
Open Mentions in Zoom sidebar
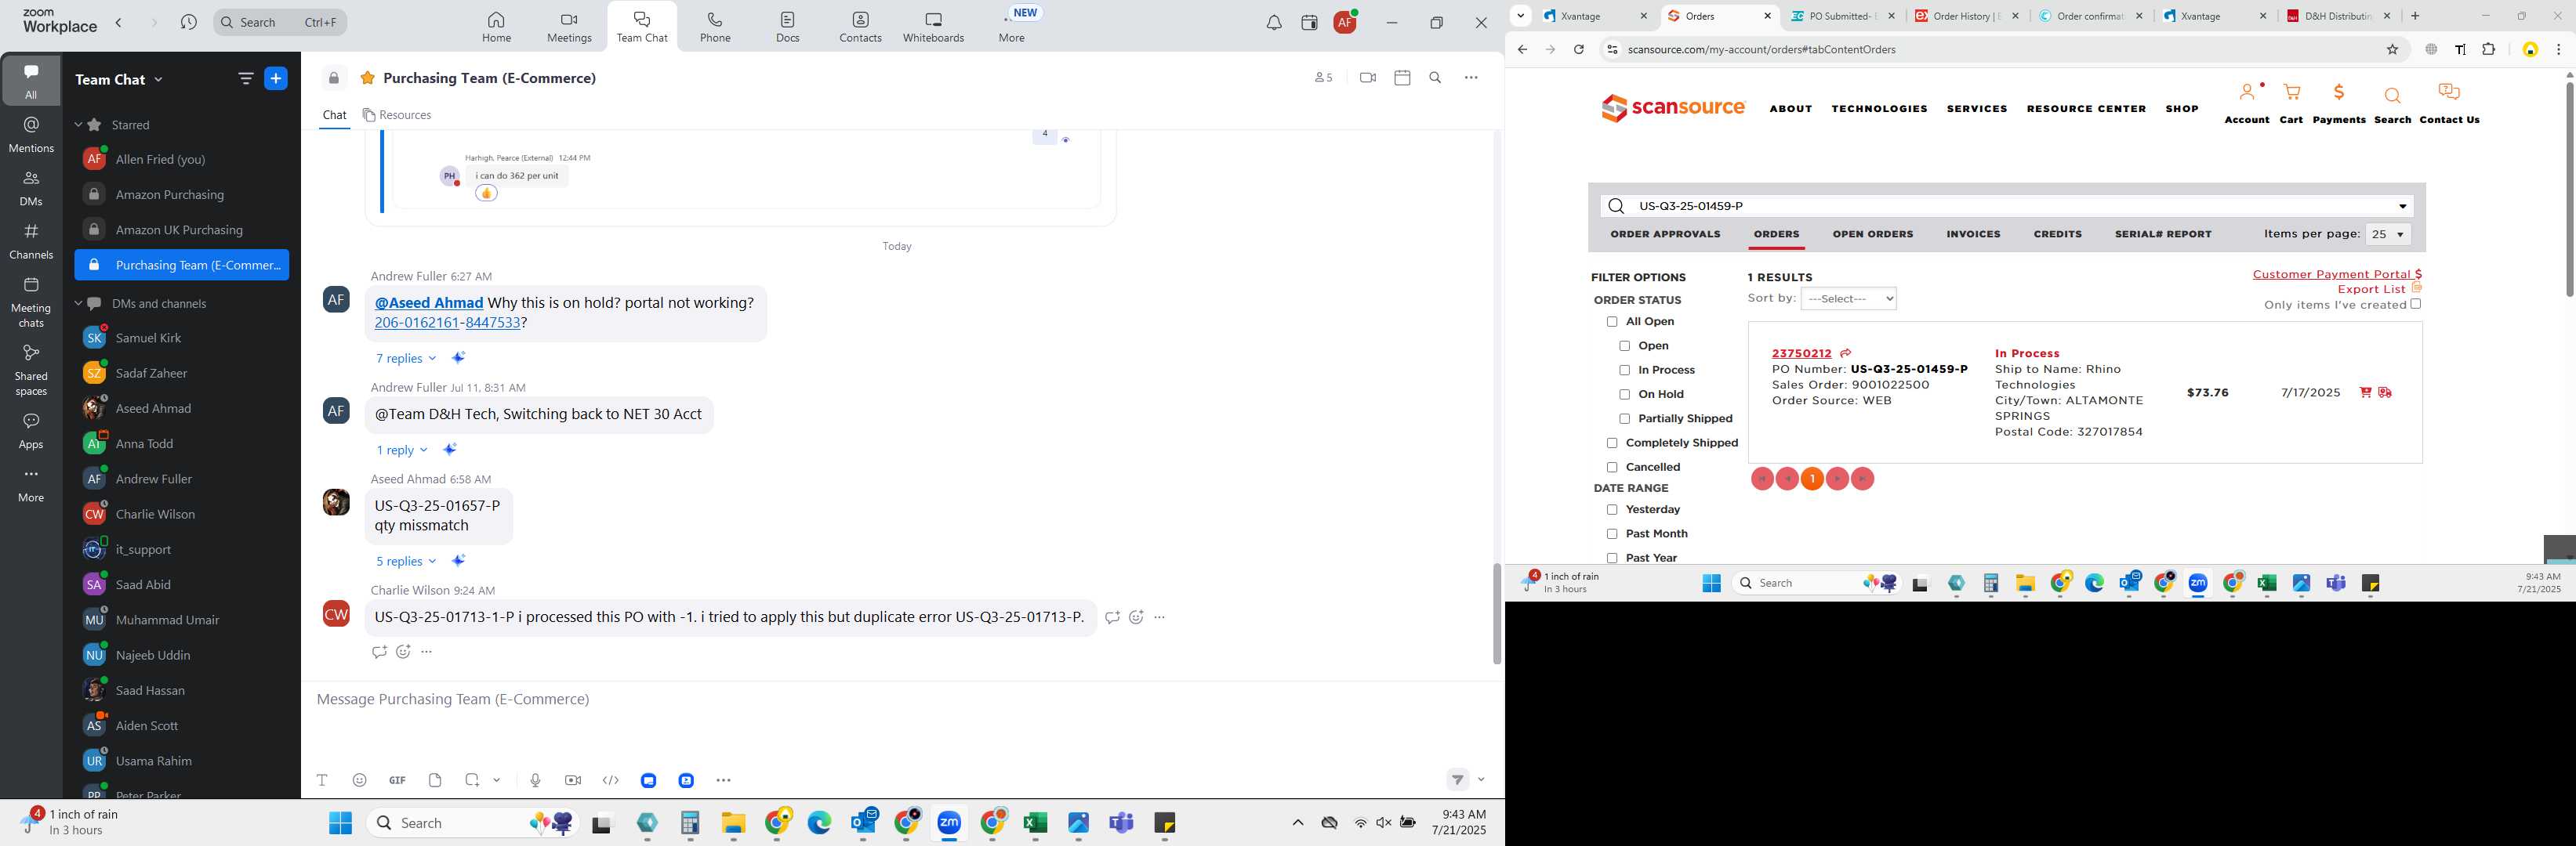point(31,134)
